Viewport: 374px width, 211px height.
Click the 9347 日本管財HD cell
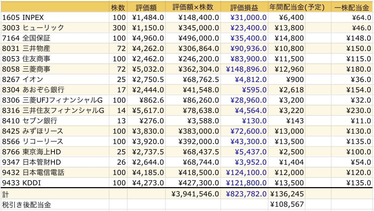click(55, 162)
